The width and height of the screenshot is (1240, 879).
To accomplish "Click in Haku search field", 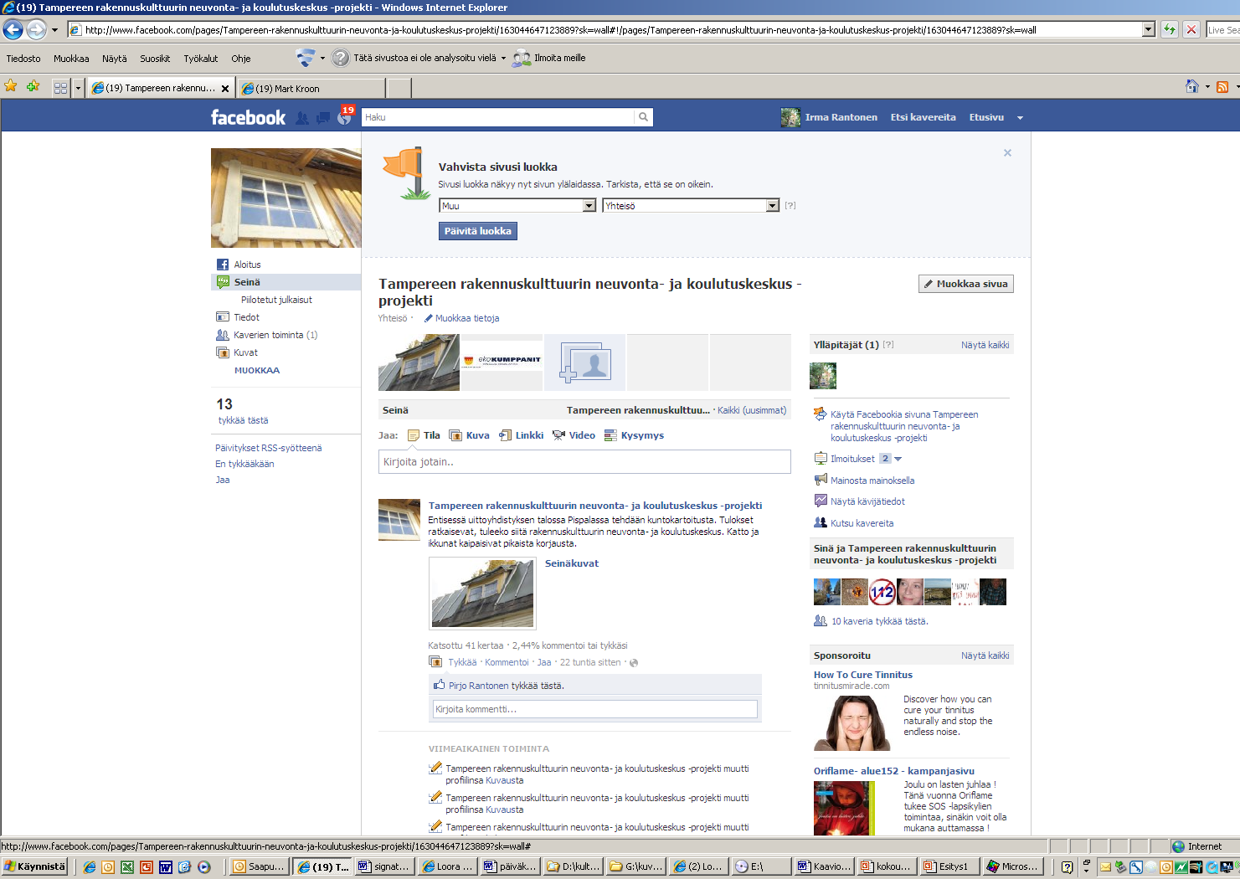I will click(x=498, y=117).
